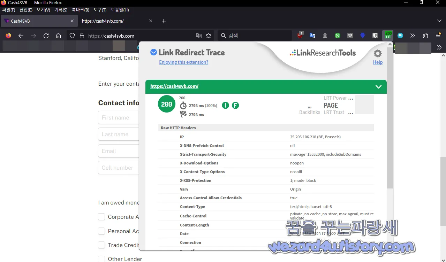The image size is (446, 262).
Task: Open the 편집(E) menu
Action: point(26,10)
